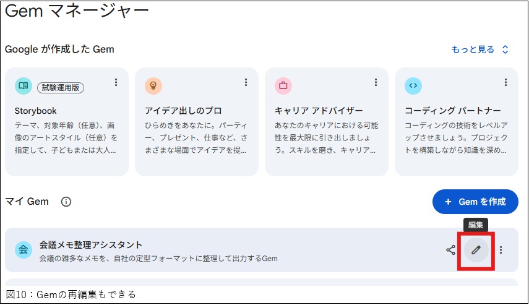The image size is (529, 305).
Task: Click the コーディング パートナー code icon
Action: coord(413,86)
